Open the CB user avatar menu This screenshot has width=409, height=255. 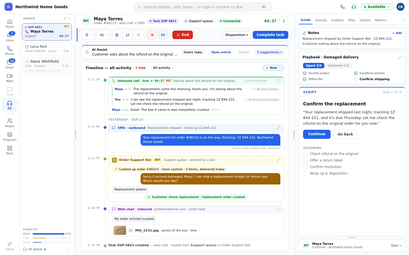pyautogui.click(x=400, y=7)
